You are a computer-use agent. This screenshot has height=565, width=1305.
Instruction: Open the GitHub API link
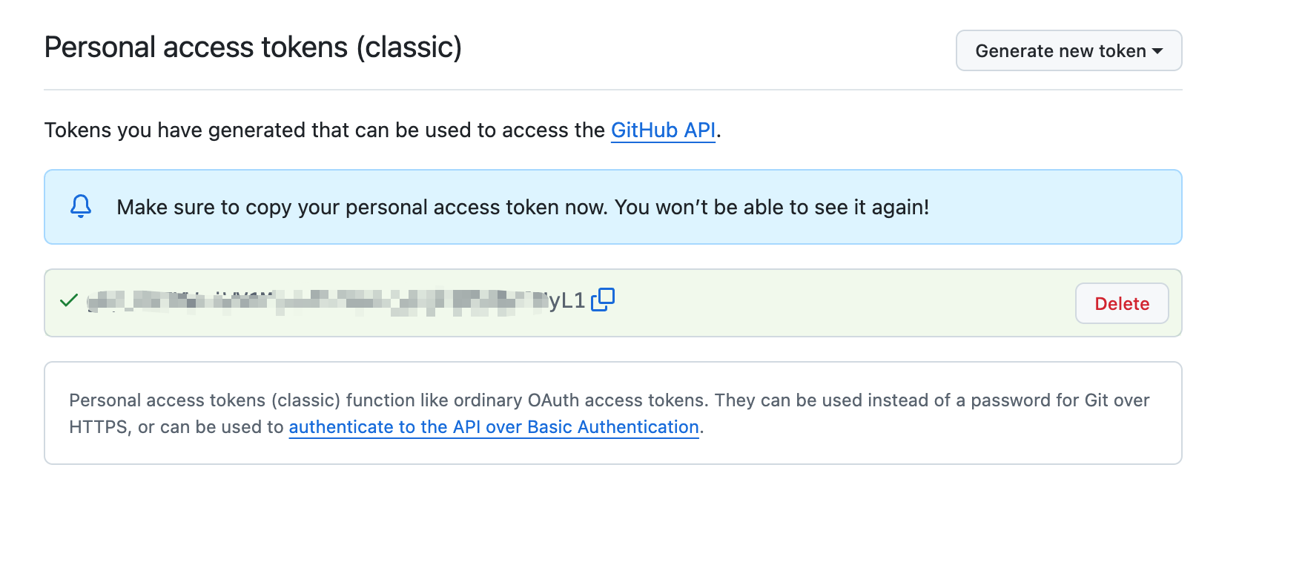pyautogui.click(x=663, y=130)
